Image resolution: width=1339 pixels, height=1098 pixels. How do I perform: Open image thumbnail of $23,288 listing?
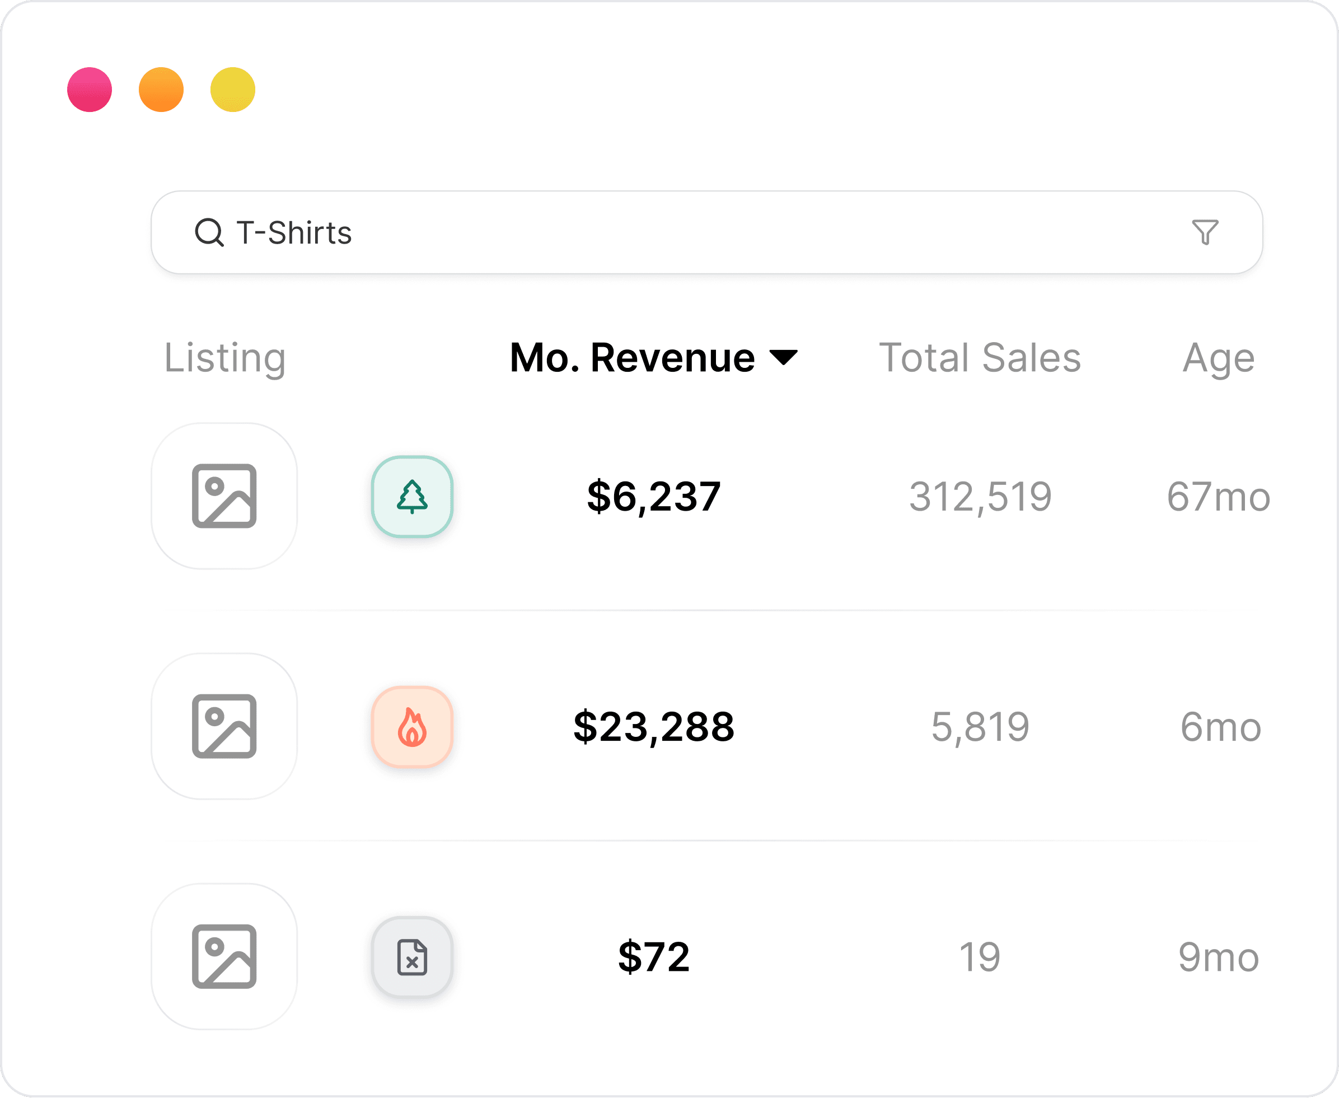pyautogui.click(x=224, y=727)
